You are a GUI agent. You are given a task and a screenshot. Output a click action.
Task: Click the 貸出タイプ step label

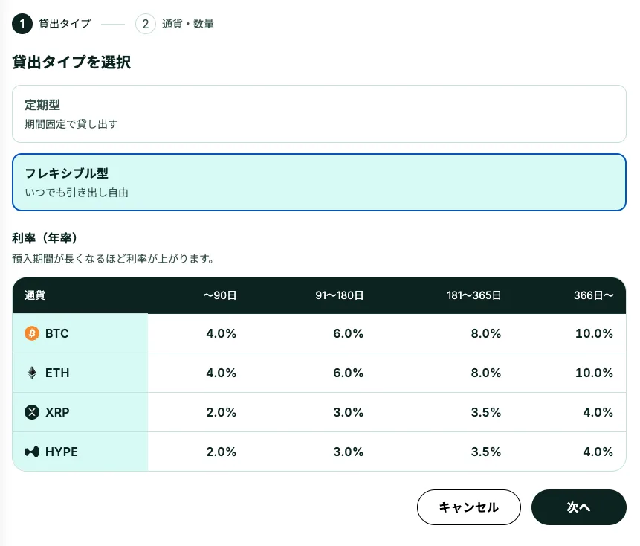point(65,24)
